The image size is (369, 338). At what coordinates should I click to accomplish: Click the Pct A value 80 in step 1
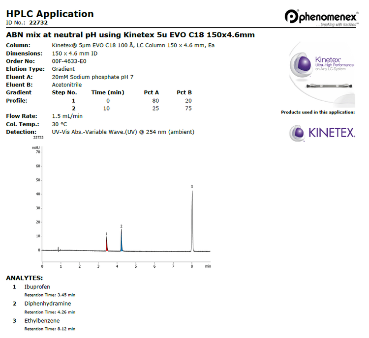pos(155,101)
